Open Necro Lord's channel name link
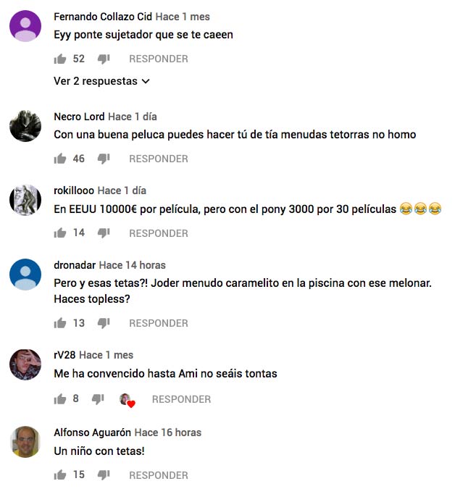468x489 pixels. [79, 117]
